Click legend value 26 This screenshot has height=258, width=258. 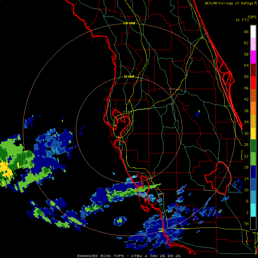[x=246, y=145]
